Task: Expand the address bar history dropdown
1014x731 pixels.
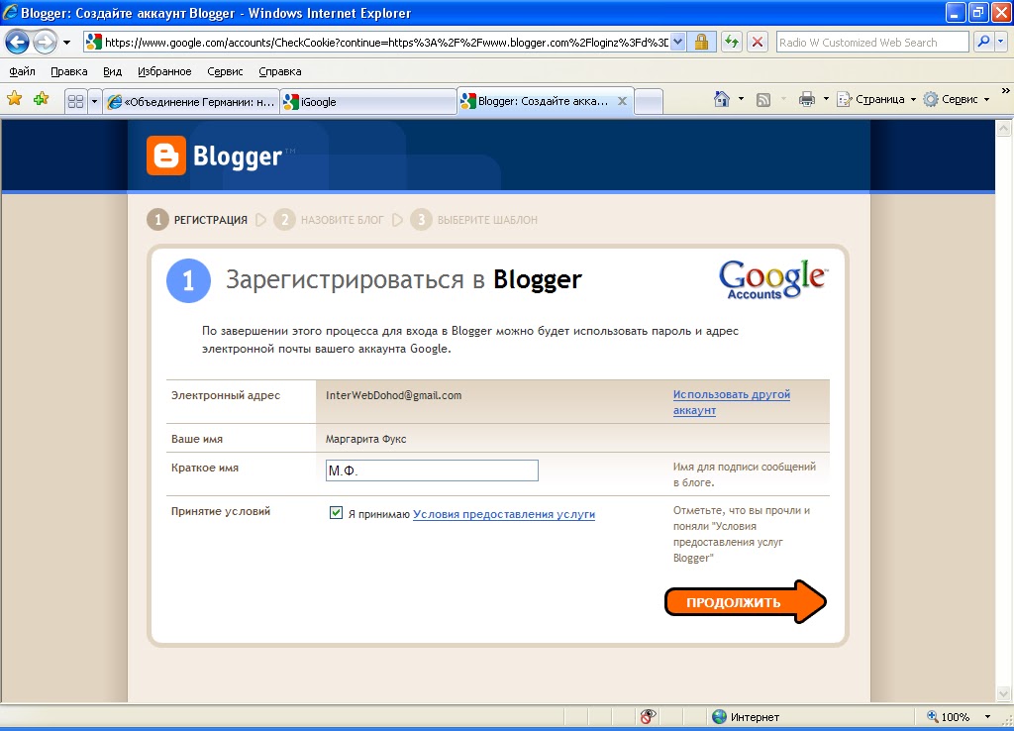Action: (x=677, y=43)
